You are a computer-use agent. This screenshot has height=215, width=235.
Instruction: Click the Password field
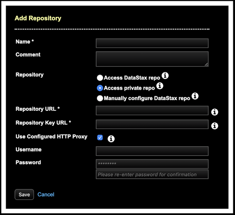pyautogui.click(x=152, y=164)
